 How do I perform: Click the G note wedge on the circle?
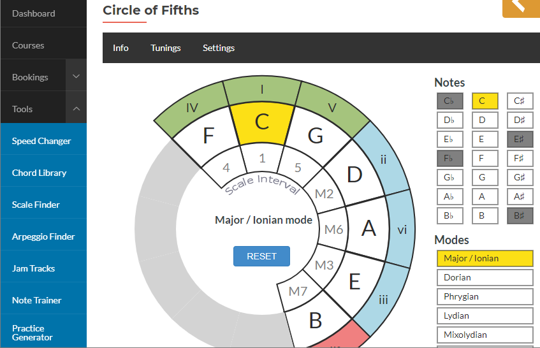click(314, 135)
